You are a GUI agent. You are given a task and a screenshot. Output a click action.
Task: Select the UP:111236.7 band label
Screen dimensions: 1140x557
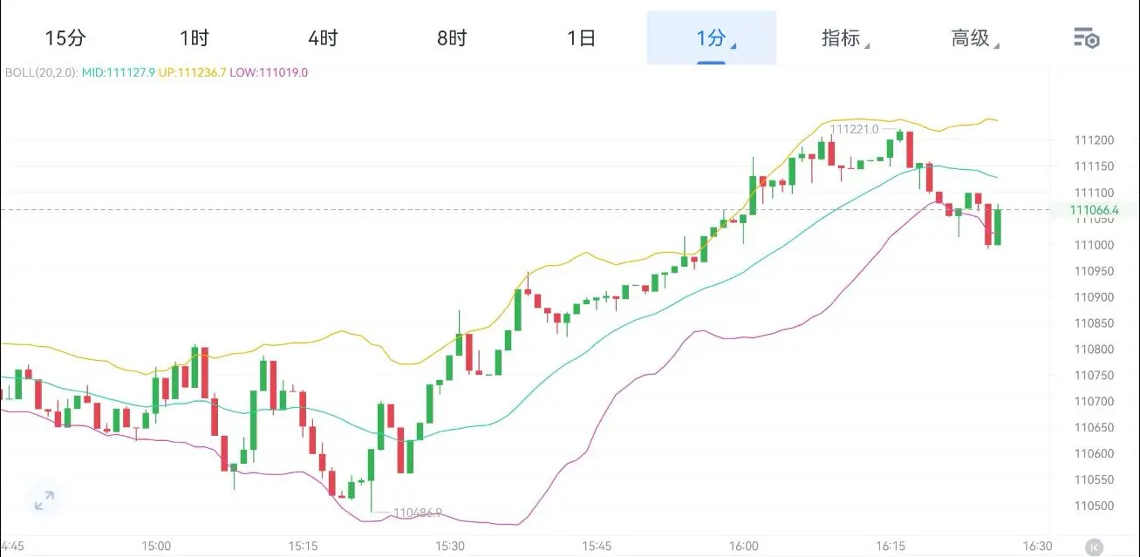(x=192, y=72)
